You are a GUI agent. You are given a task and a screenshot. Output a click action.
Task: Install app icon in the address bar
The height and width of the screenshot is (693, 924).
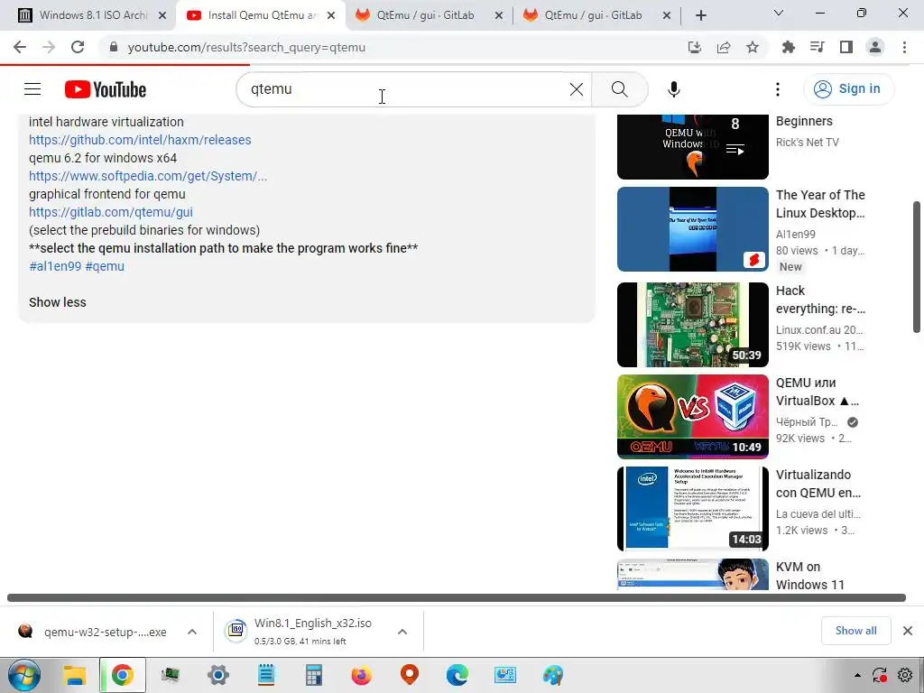coord(695,47)
